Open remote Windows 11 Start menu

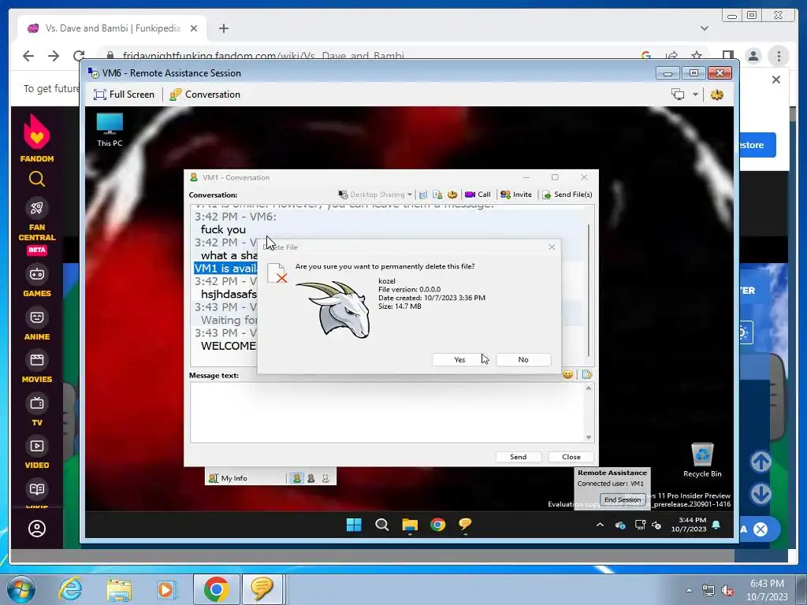point(354,525)
